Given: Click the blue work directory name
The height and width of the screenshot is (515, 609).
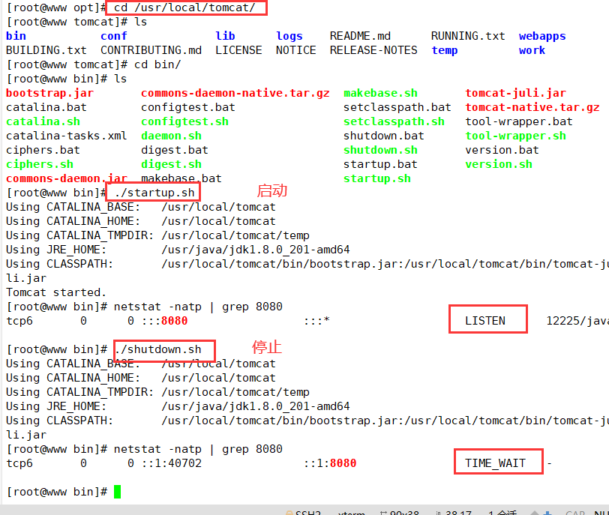Looking at the screenshot, I should point(532,50).
